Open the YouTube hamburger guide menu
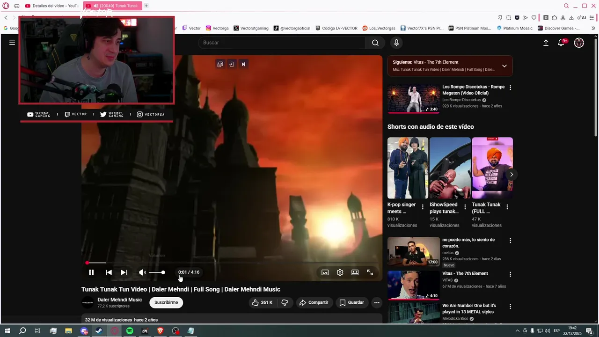This screenshot has width=599, height=337. pyautogui.click(x=12, y=43)
